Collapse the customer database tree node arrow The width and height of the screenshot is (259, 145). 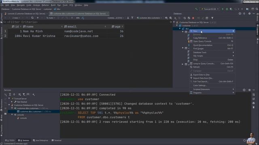click(x=177, y=25)
